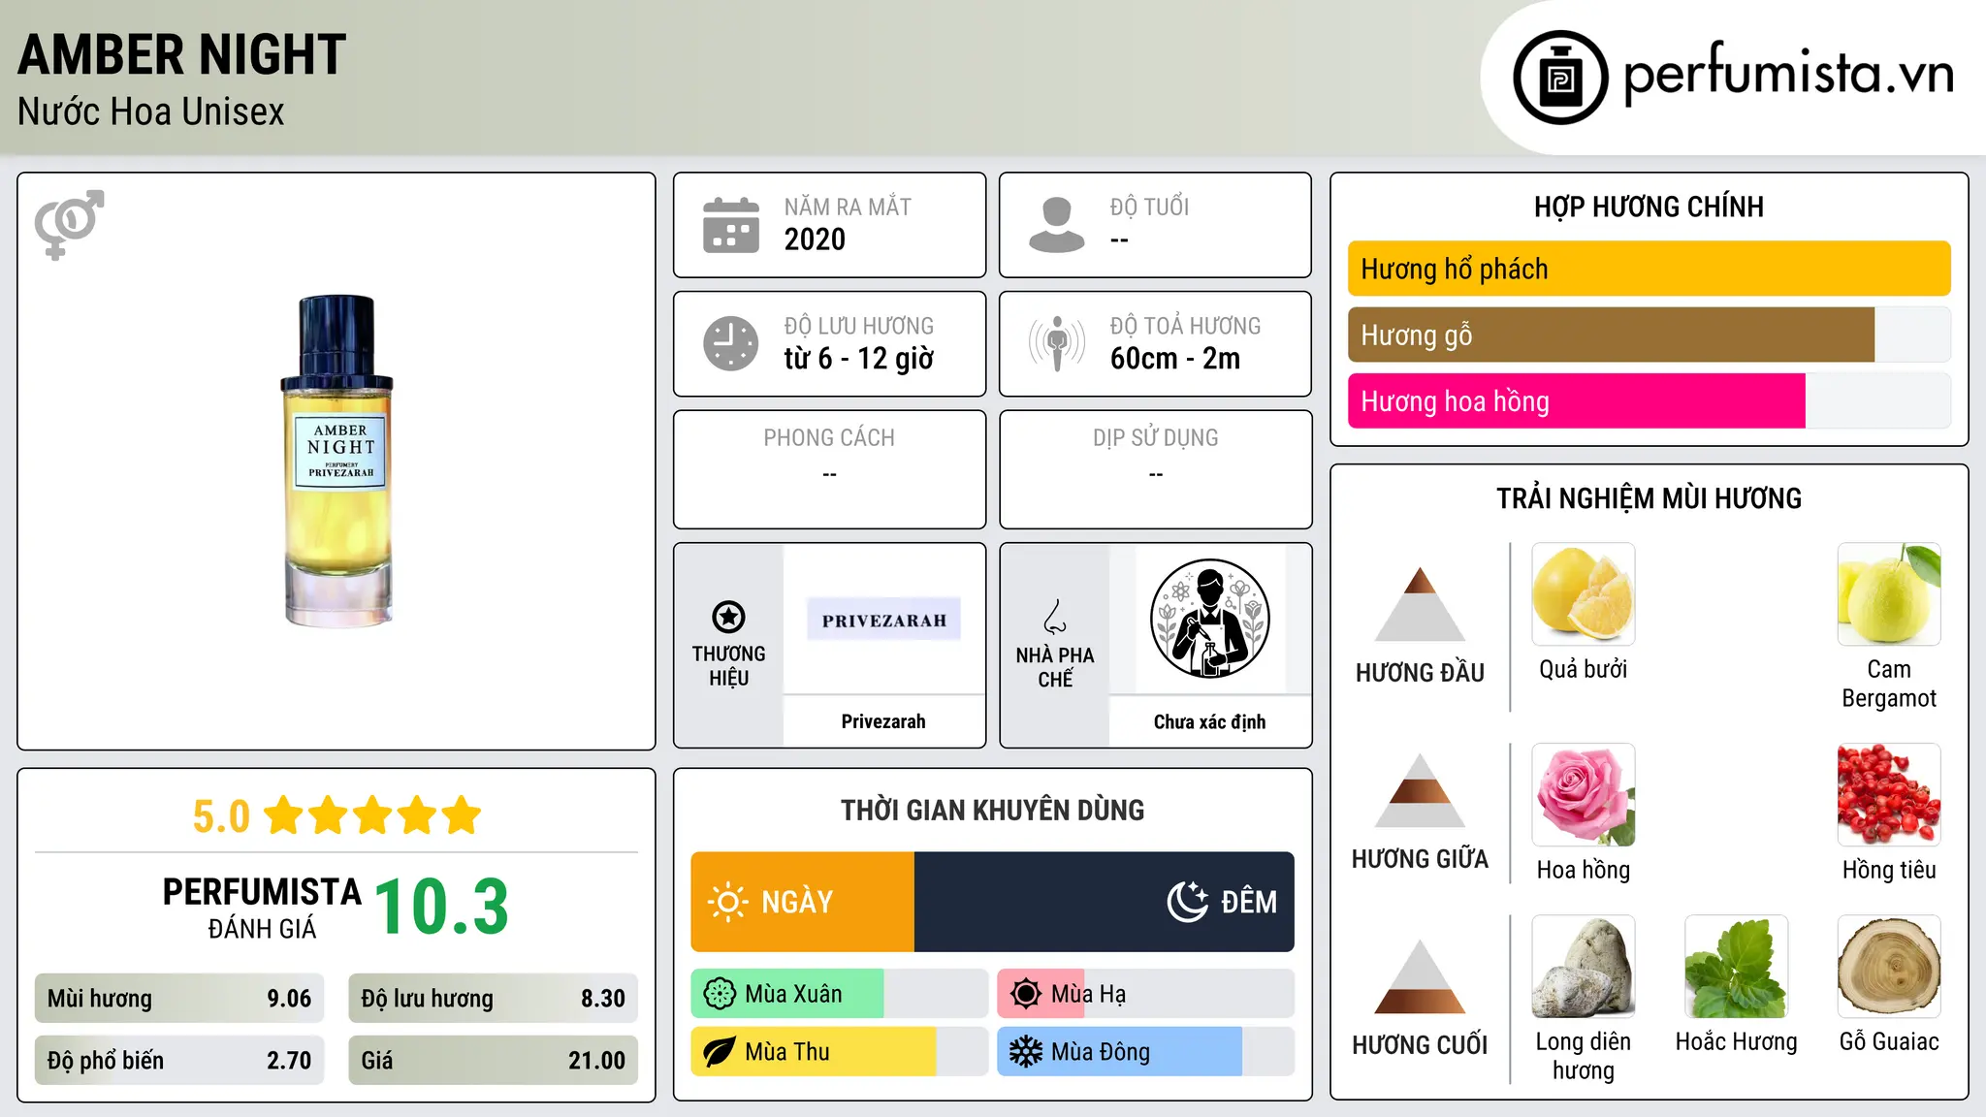Click the five-star rating stars
Image resolution: width=1986 pixels, height=1117 pixels.
click(x=372, y=815)
